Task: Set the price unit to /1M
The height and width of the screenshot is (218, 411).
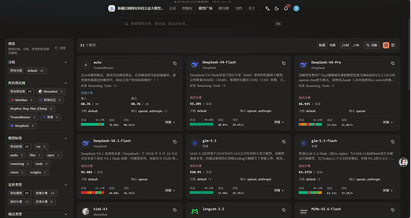Action: (x=345, y=45)
